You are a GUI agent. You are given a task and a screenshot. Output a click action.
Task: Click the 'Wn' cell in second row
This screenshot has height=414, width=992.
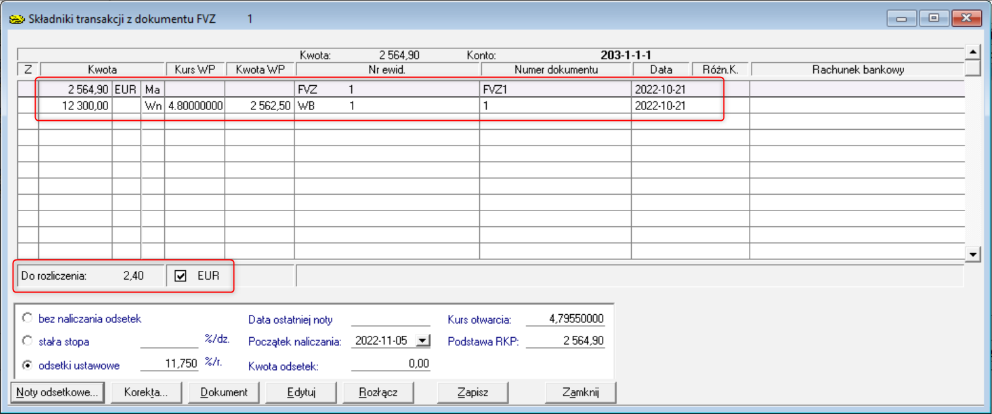pyautogui.click(x=153, y=106)
